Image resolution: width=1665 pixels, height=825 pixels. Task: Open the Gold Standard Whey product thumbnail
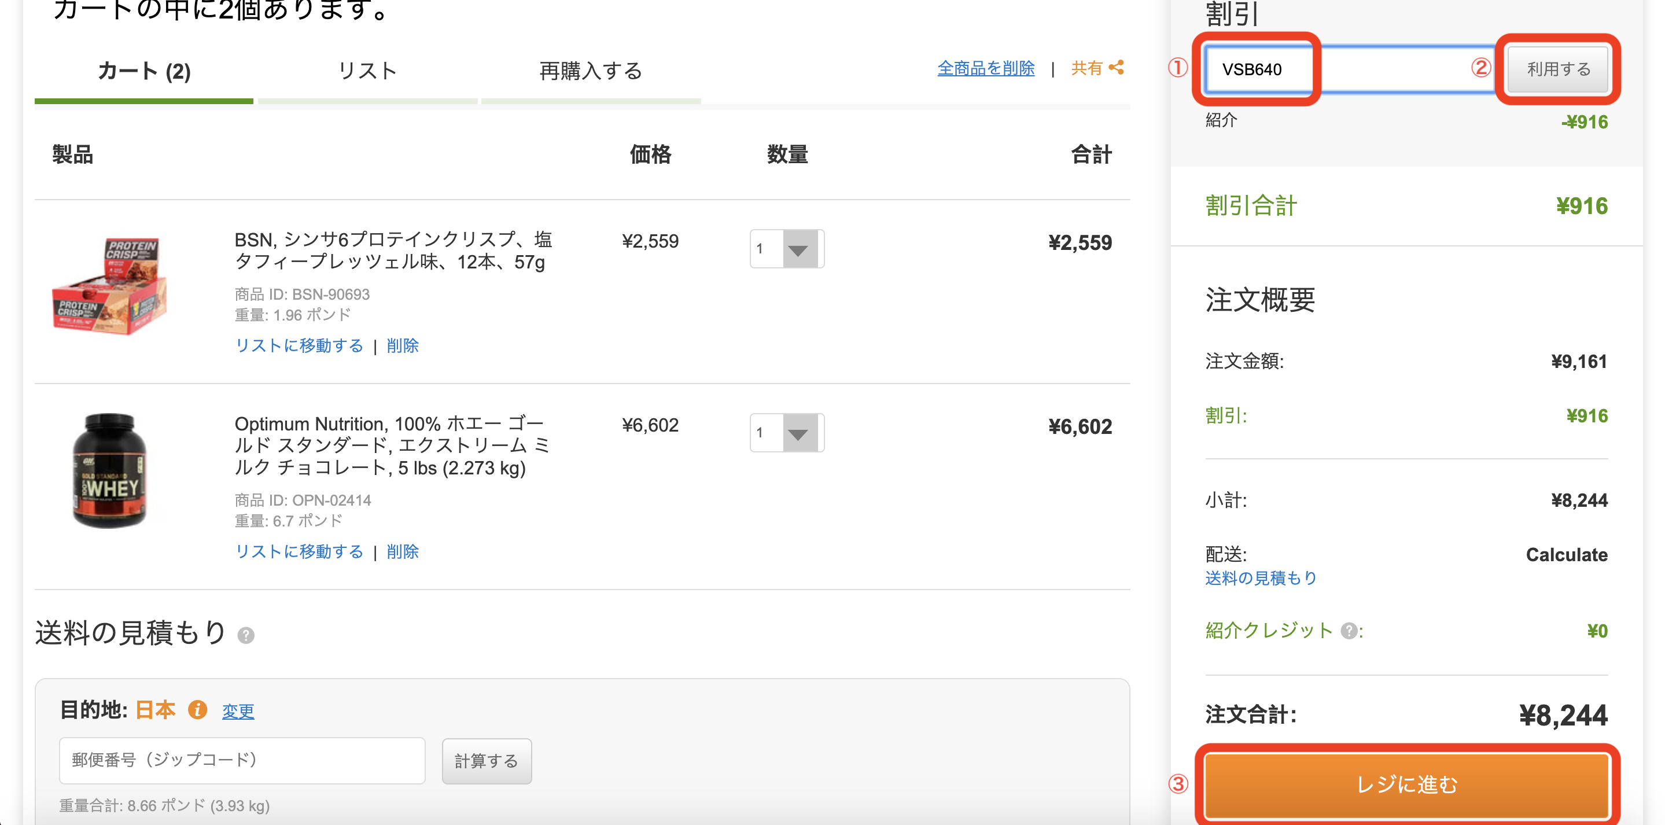(109, 470)
